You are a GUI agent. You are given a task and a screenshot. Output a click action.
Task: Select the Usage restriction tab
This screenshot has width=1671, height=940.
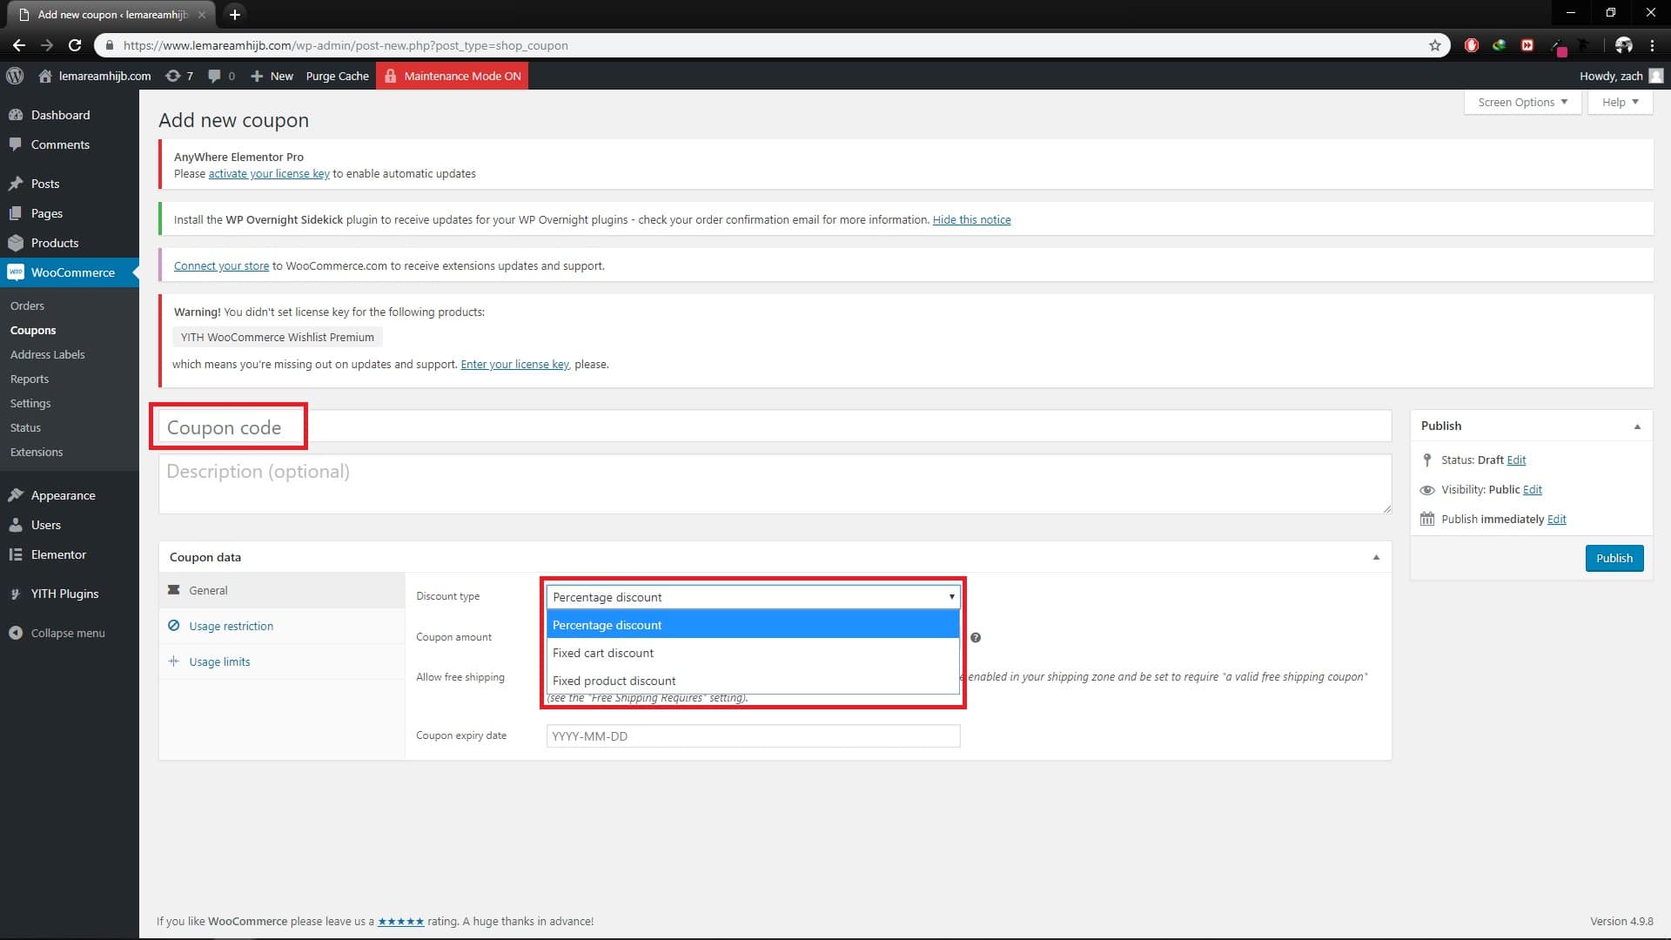click(x=282, y=626)
